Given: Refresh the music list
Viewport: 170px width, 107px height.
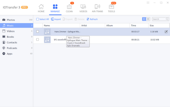Looking at the screenshot, I should [92, 19].
